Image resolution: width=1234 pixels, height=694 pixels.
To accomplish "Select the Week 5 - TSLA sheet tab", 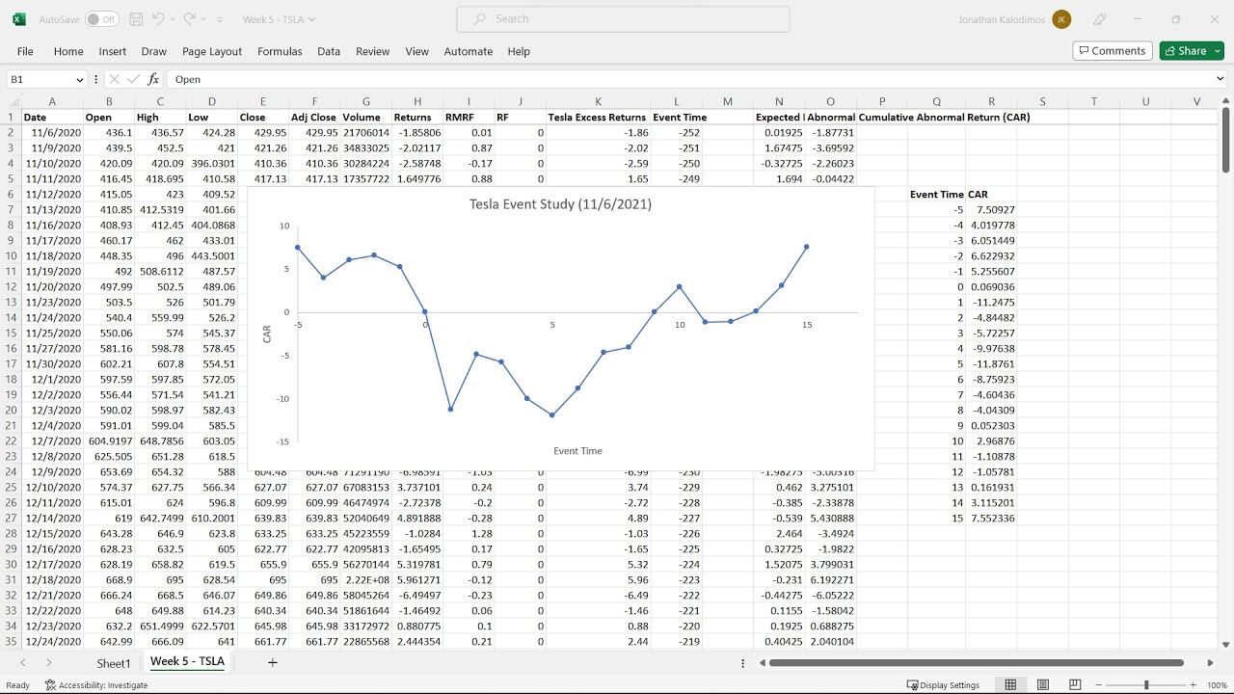I will tap(187, 661).
